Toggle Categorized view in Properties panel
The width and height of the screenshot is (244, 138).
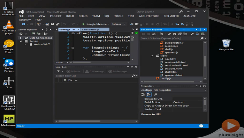point(143,94)
